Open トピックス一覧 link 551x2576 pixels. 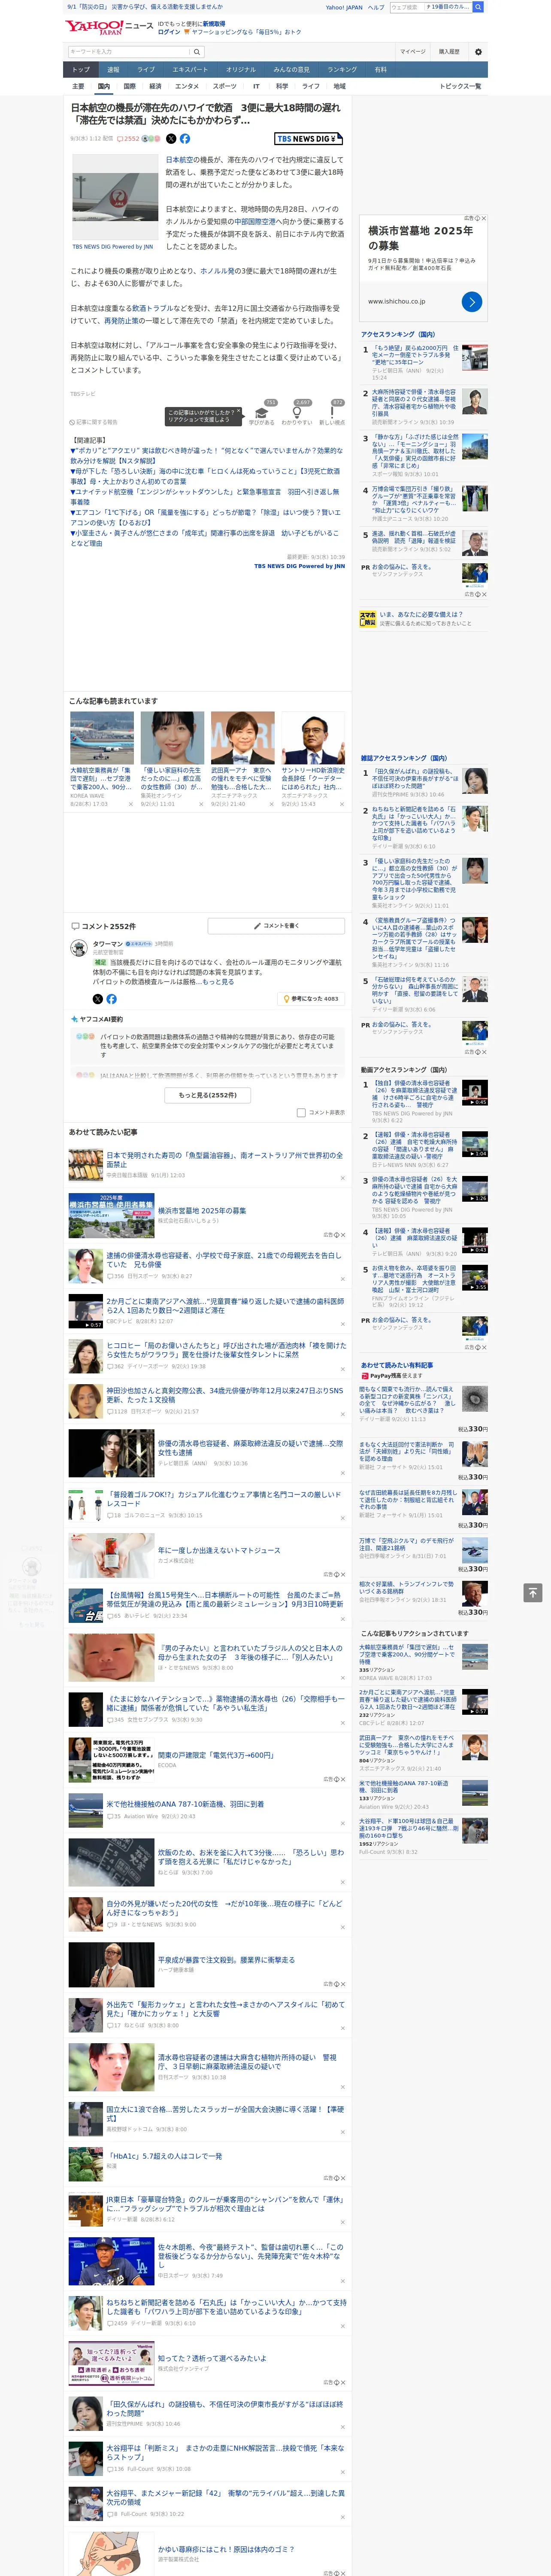pos(460,86)
